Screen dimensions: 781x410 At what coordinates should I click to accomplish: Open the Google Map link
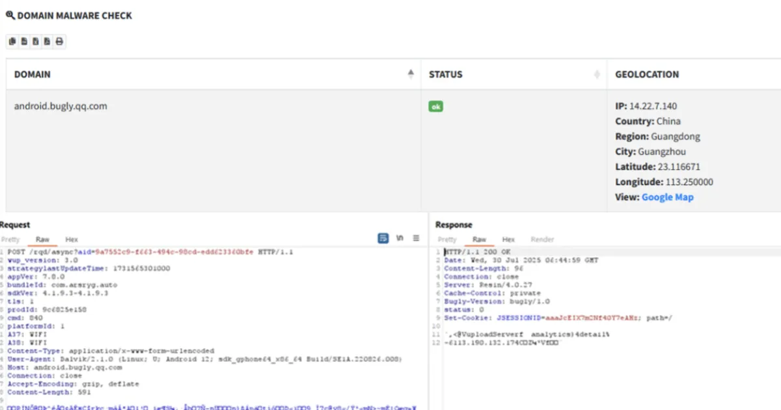coord(668,197)
